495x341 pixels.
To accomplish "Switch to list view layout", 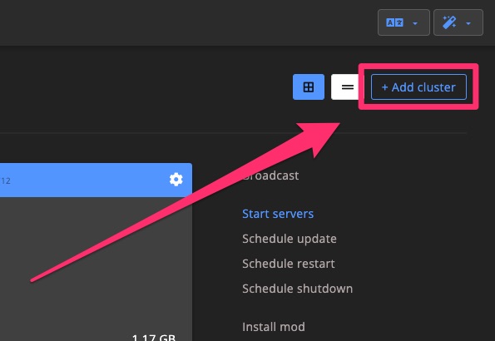I will click(347, 86).
